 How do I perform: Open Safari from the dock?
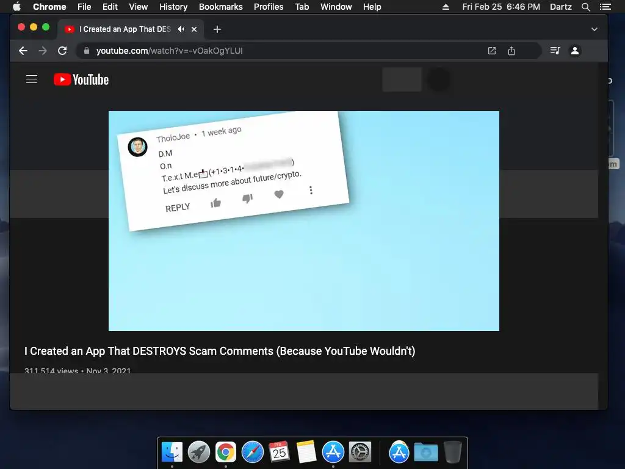(253, 453)
